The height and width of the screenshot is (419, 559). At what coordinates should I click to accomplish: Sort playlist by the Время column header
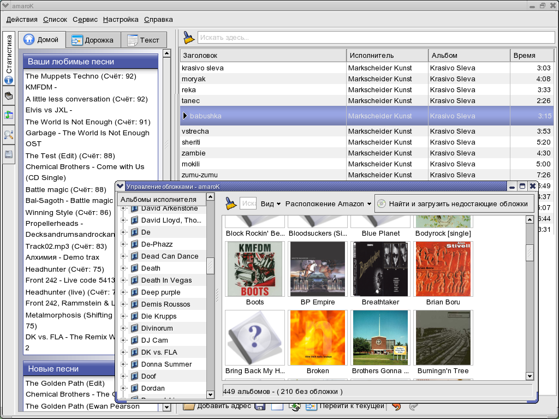click(x=532, y=55)
